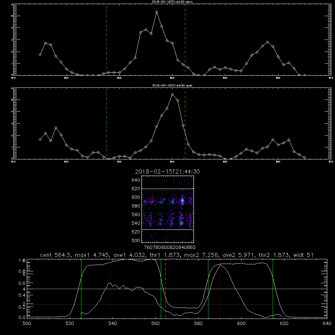The image size is (335, 335).
Task: Click heatmap x-axis label string 760780800820840860
Action: [x=170, y=247]
